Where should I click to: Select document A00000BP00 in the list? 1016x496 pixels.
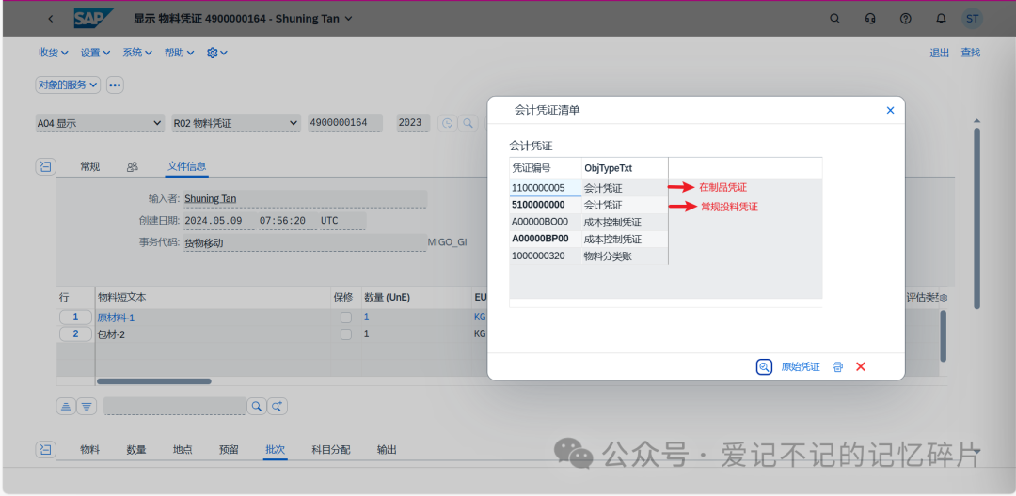[545, 239]
